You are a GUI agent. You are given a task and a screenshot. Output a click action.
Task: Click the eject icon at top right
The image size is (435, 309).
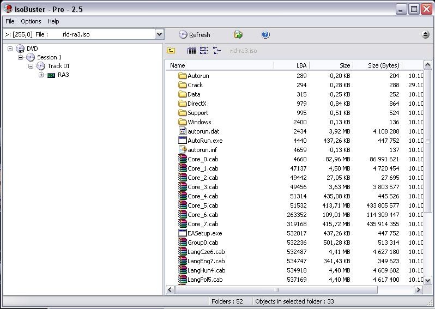pos(426,35)
